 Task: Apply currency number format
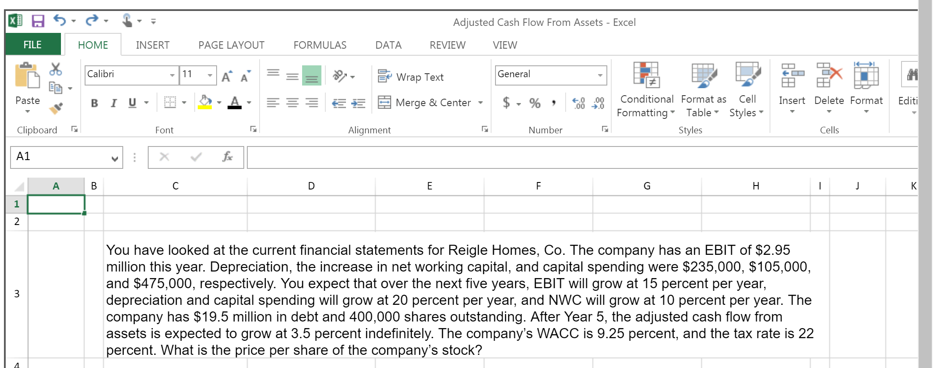(507, 102)
